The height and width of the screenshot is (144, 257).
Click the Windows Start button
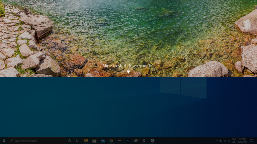pyautogui.click(x=4, y=141)
